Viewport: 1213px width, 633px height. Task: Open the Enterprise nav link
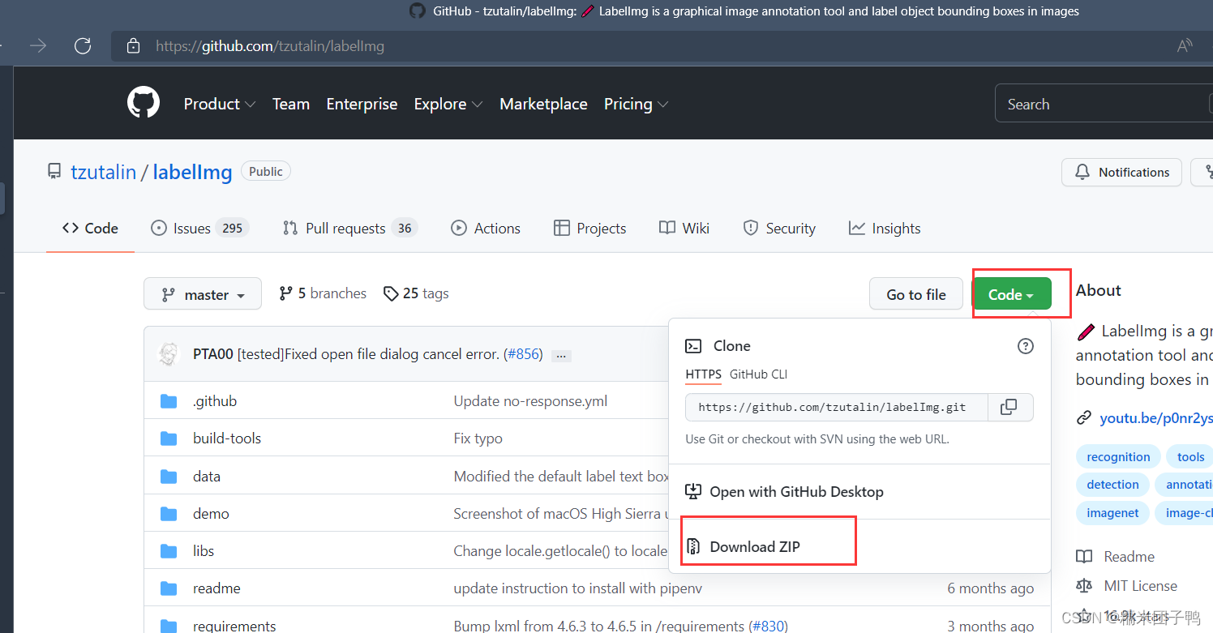[362, 104]
